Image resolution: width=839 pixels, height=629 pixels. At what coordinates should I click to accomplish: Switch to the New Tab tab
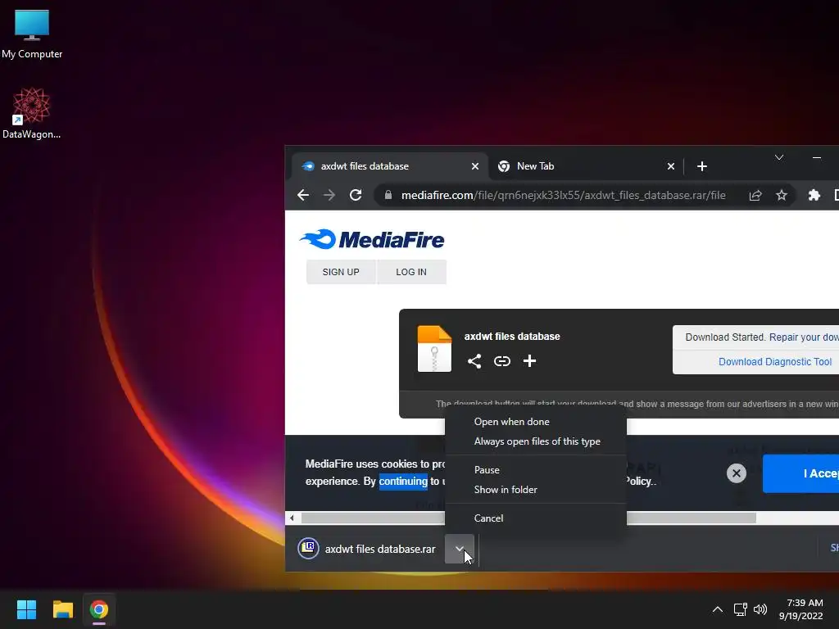[585, 166]
